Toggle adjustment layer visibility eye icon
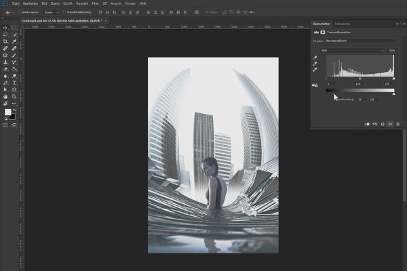The height and width of the screenshot is (271, 407). (x=390, y=124)
